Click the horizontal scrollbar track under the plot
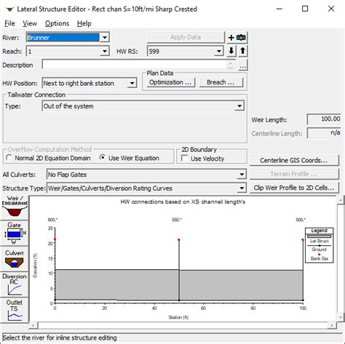 (x=183, y=325)
